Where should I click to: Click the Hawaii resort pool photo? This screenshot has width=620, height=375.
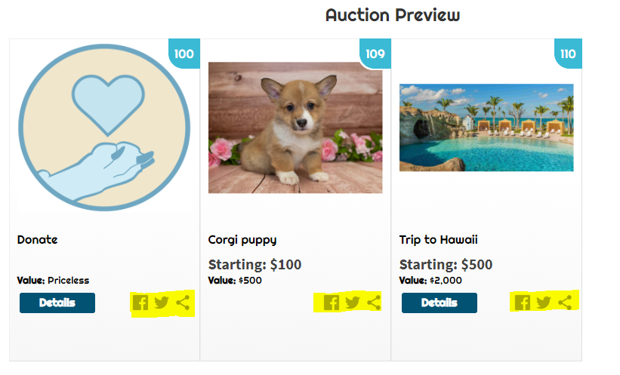click(486, 128)
